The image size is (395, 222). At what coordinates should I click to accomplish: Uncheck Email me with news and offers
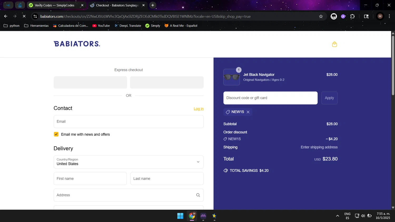point(56,134)
